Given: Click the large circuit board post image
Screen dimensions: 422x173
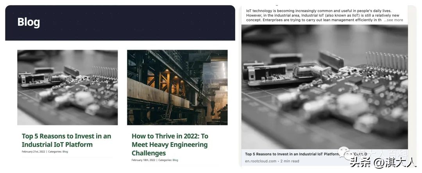Looking at the screenshot, I should pyautogui.click(x=325, y=87).
